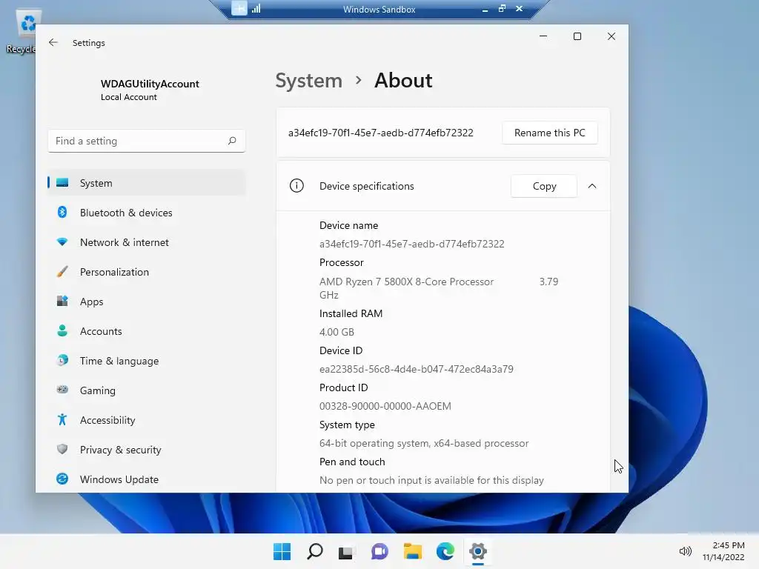
Task: Click the Windows Update refresh icon
Action: pyautogui.click(x=62, y=479)
